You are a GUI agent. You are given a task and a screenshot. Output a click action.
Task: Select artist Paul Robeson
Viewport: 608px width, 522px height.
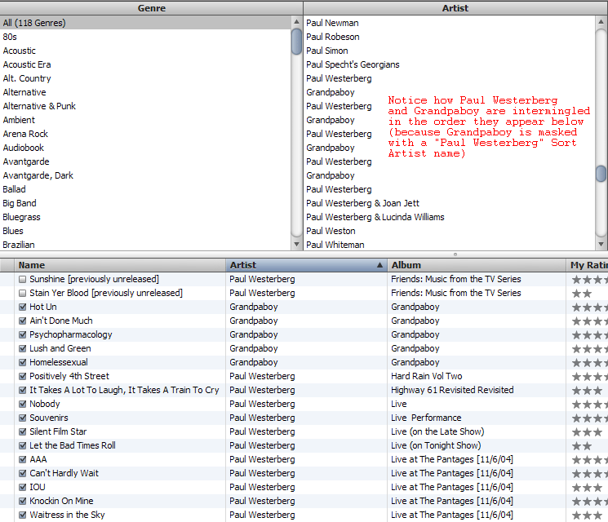[x=450, y=37]
